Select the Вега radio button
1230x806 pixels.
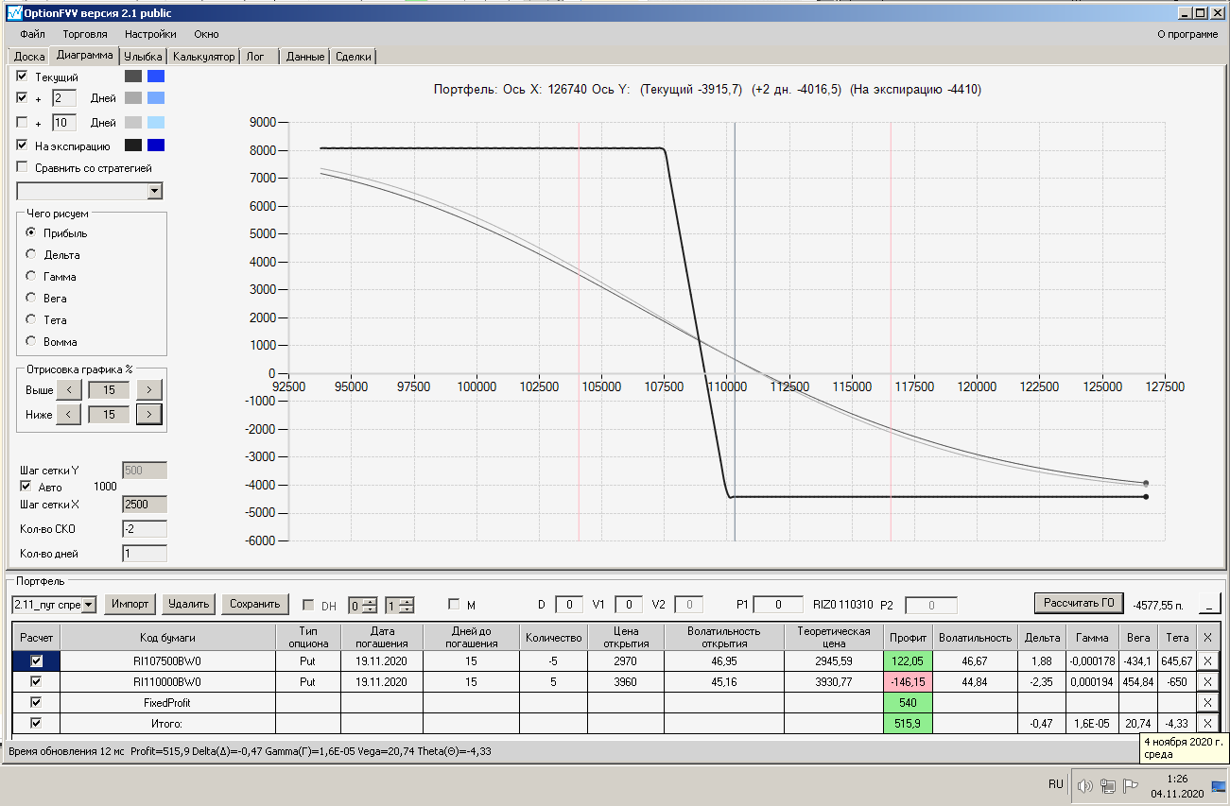(31, 298)
